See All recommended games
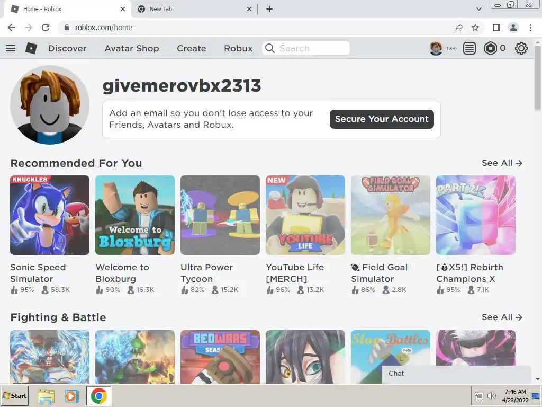 pos(502,163)
